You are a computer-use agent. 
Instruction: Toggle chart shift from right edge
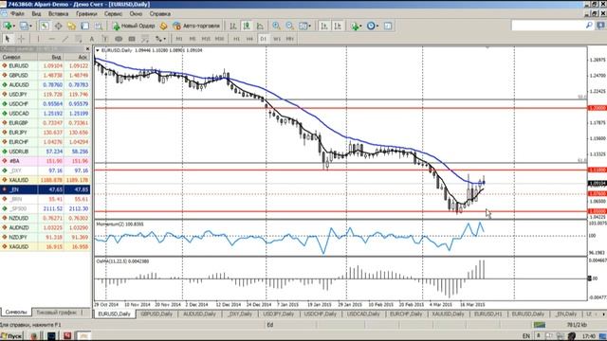(x=338, y=26)
